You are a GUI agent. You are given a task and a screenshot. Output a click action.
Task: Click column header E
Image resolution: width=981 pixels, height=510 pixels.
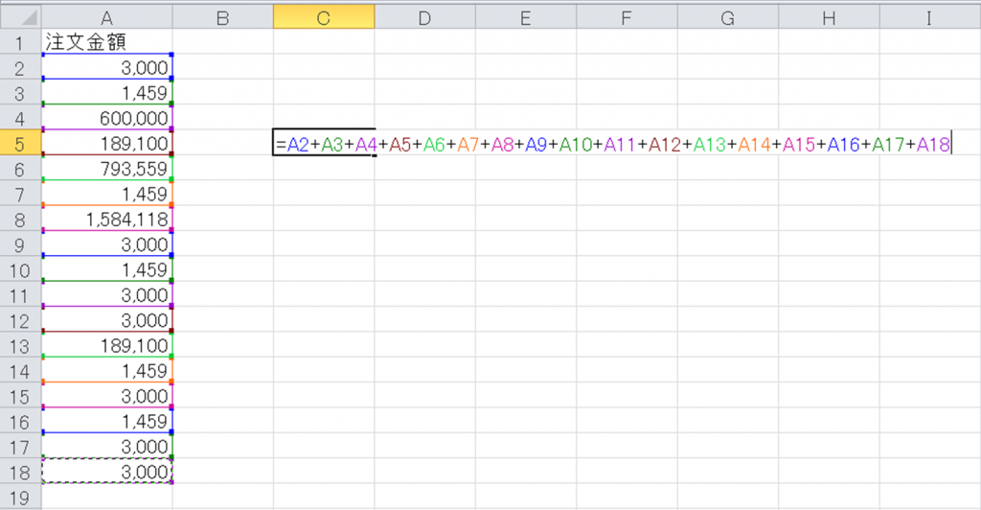click(x=525, y=16)
